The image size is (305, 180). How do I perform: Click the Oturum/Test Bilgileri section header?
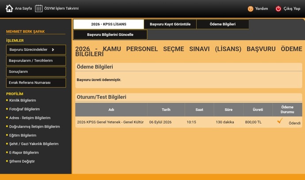click(101, 97)
